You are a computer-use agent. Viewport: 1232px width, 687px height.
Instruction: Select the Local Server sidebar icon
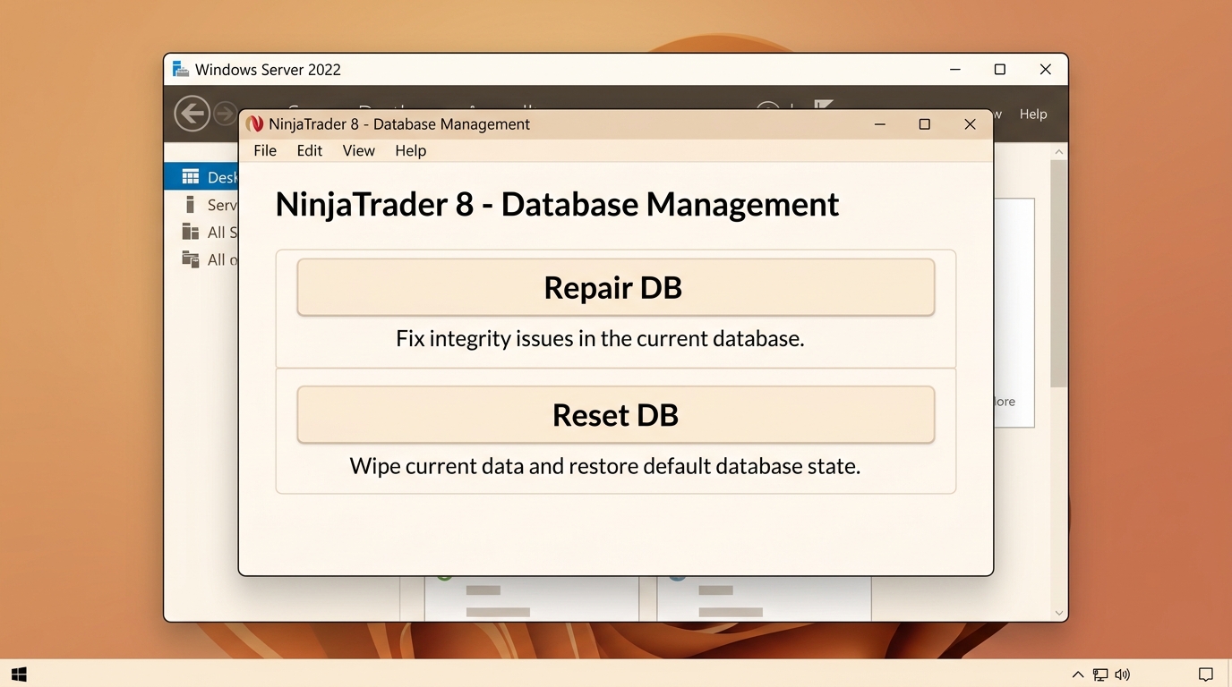(190, 205)
